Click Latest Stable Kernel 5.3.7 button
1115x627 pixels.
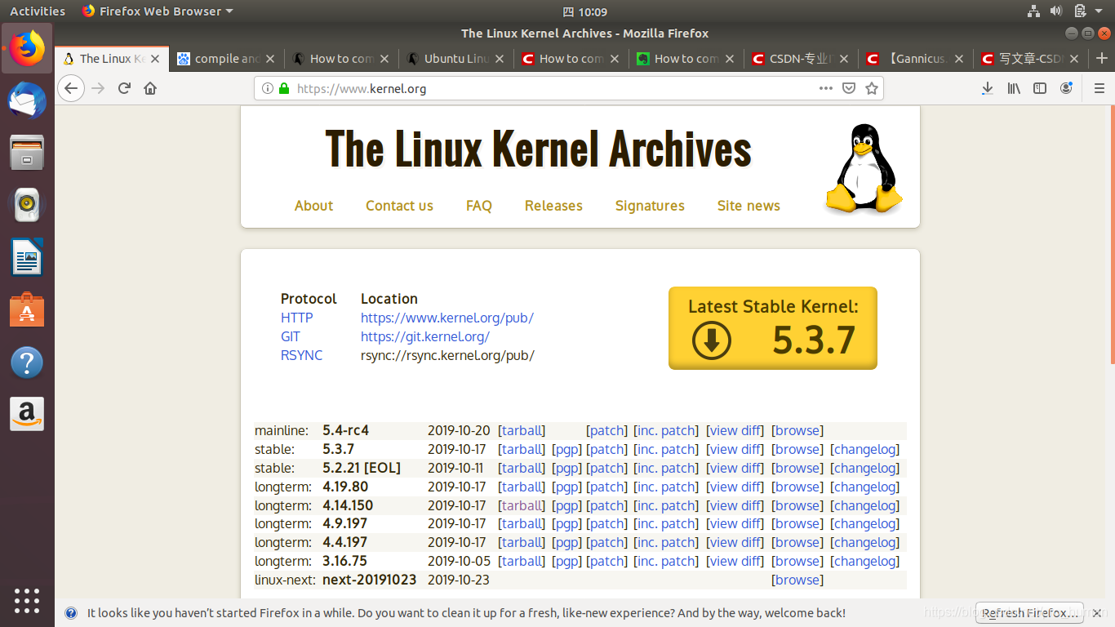pos(773,328)
